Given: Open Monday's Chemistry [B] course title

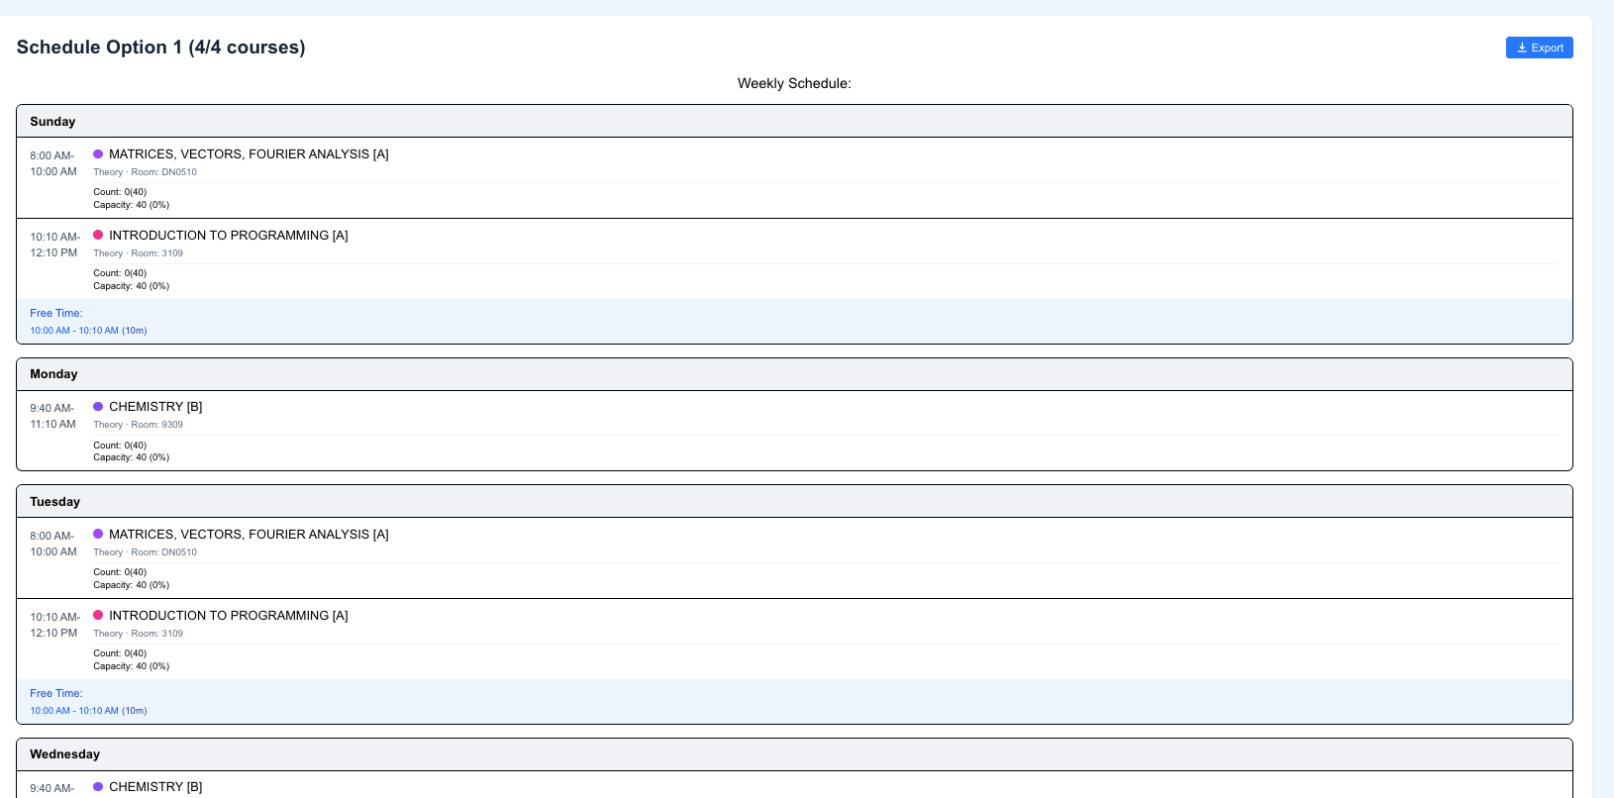Looking at the screenshot, I should pyautogui.click(x=155, y=407).
